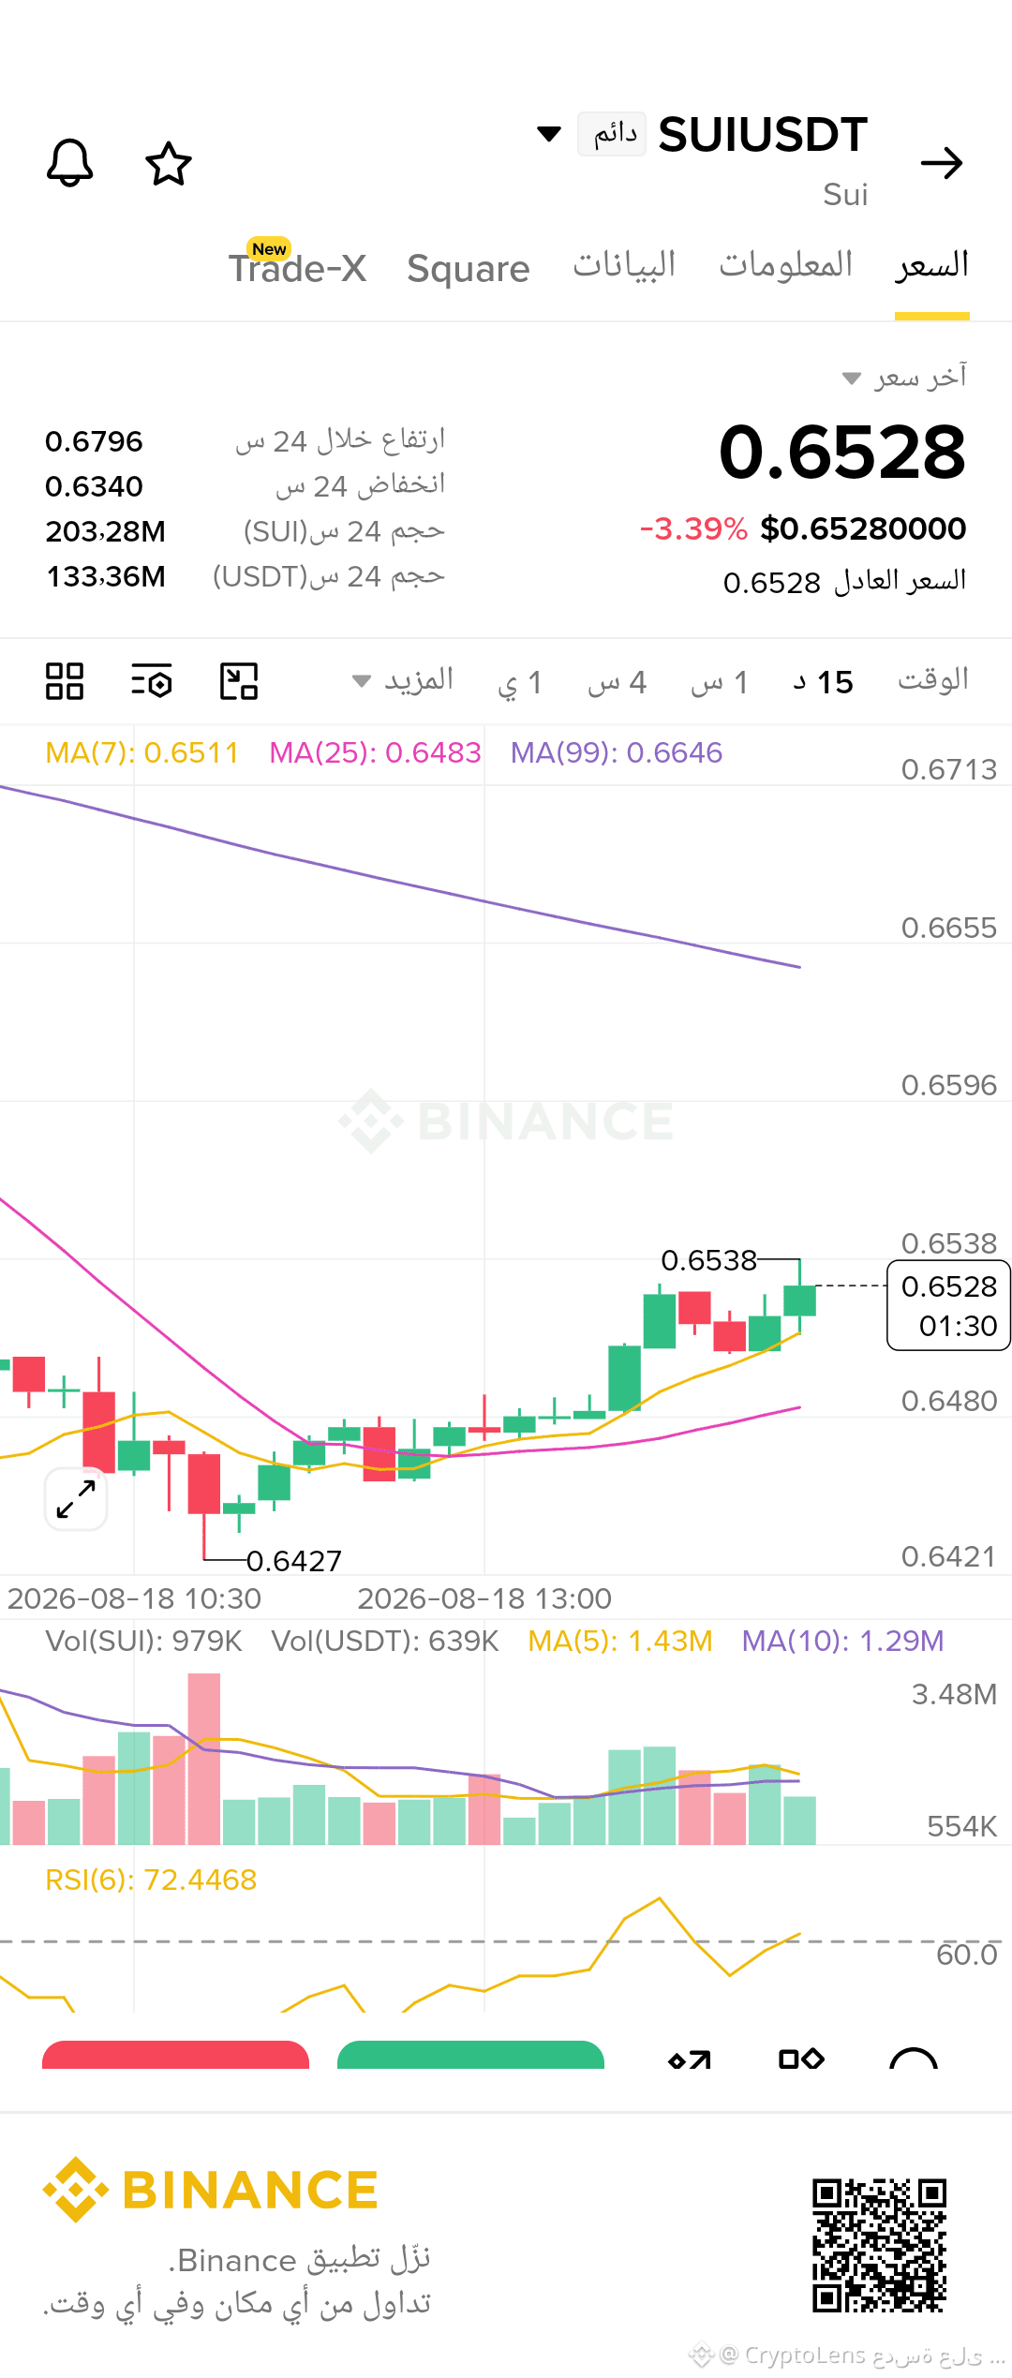Select the 1 س timeframe
The image size is (1012, 2378).
(720, 683)
